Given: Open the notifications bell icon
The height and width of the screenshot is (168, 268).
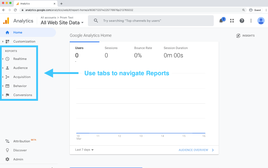Looking at the screenshot, I should tap(221, 21).
